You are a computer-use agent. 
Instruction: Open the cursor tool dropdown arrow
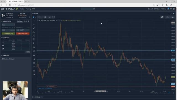point(35,17)
